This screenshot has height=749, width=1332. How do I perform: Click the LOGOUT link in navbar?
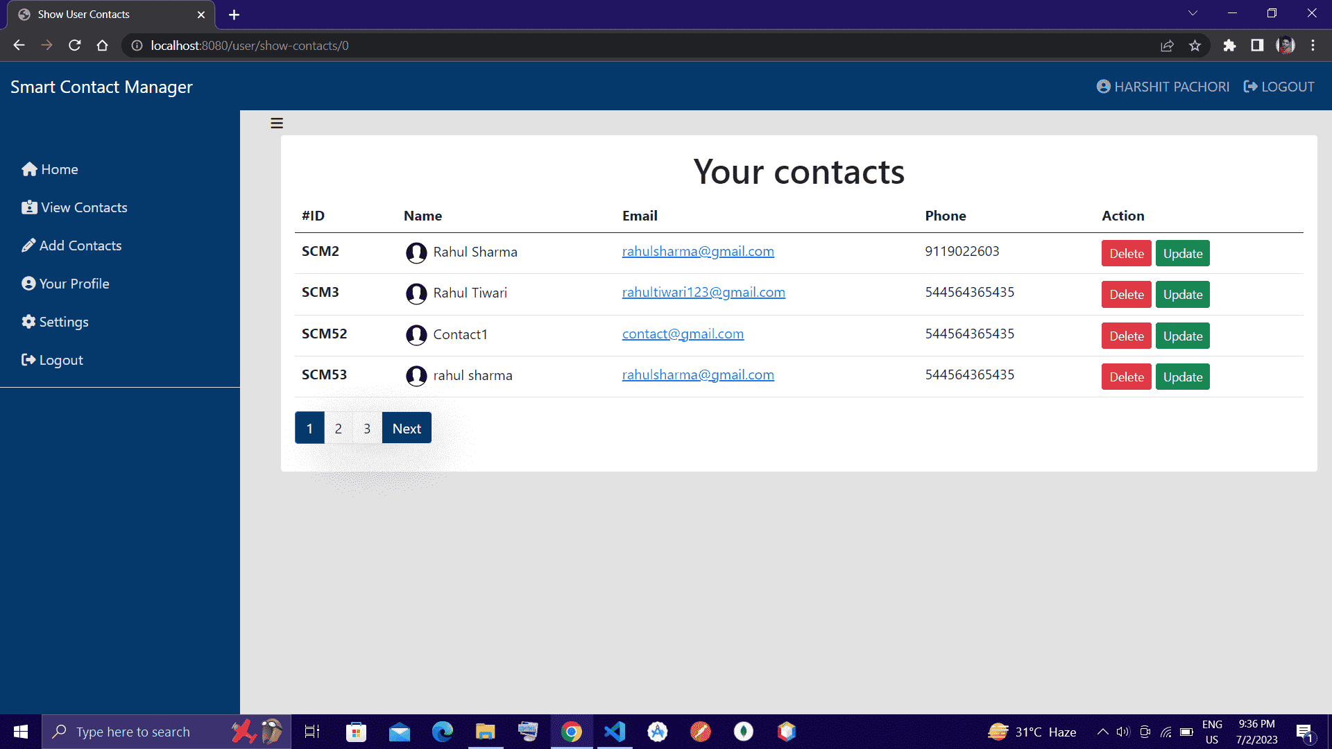tap(1279, 87)
